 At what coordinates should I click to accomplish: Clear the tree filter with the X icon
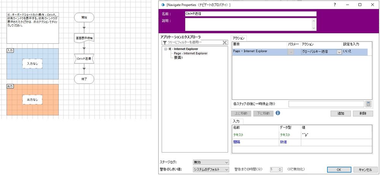[225, 43]
